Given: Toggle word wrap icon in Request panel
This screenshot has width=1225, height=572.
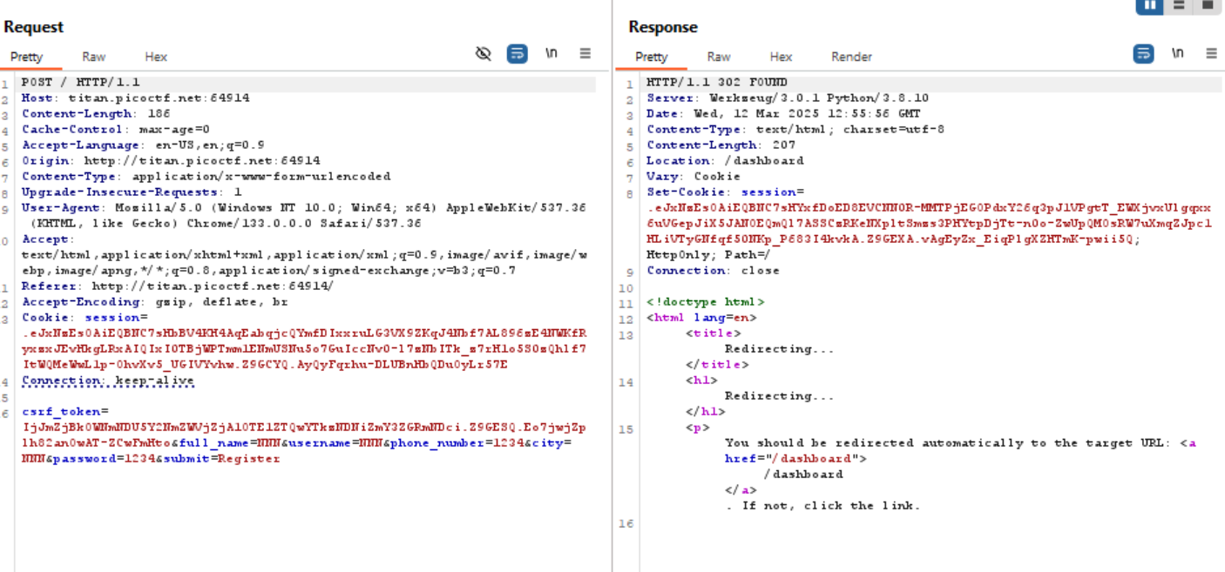Looking at the screenshot, I should (x=518, y=54).
